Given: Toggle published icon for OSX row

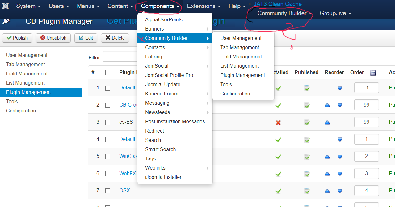Looking at the screenshot, I should (x=307, y=191).
